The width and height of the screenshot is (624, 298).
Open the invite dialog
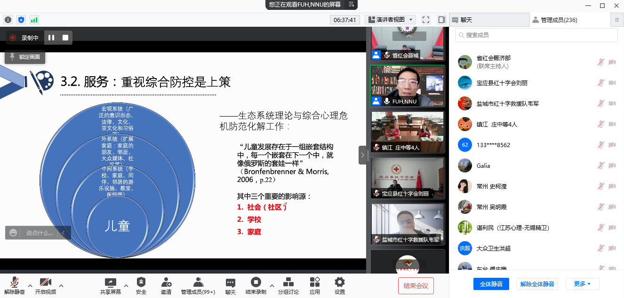[x=166, y=286]
